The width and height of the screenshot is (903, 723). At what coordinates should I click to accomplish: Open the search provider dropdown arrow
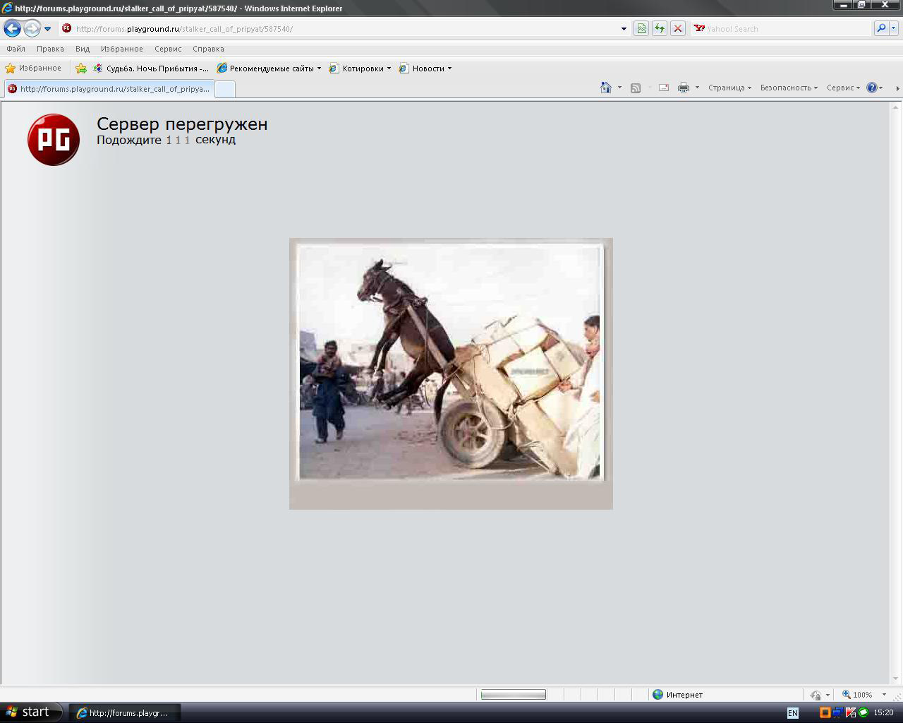coord(893,29)
